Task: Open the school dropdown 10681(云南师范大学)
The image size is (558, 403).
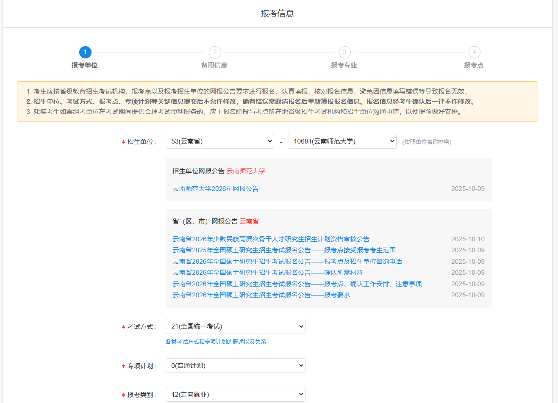Action: [x=341, y=141]
